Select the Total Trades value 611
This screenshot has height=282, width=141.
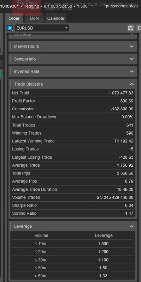pos(130,125)
